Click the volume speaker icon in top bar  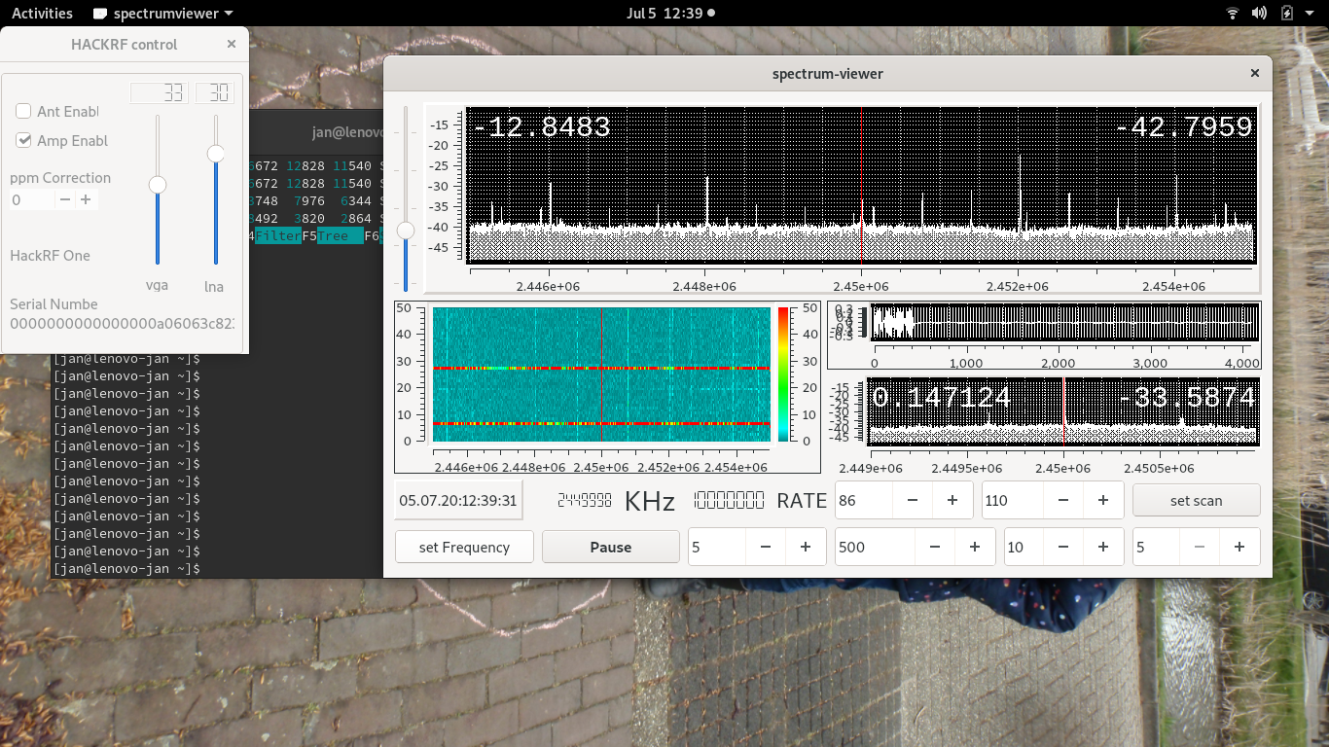[x=1259, y=14]
